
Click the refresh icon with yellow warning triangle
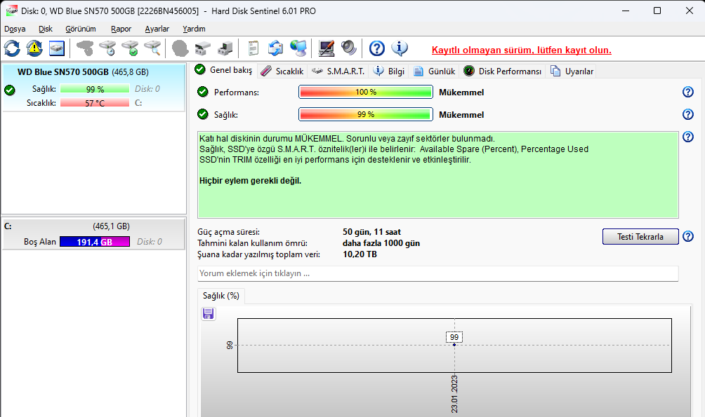point(34,48)
